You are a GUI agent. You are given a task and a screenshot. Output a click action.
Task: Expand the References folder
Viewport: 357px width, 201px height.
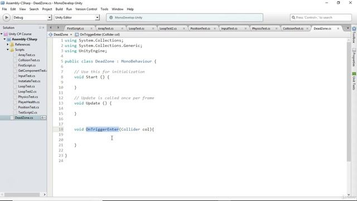(8, 45)
